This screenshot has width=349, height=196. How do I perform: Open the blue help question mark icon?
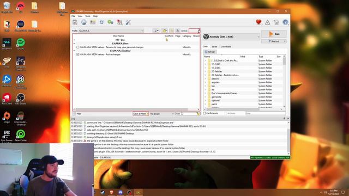tap(285, 22)
